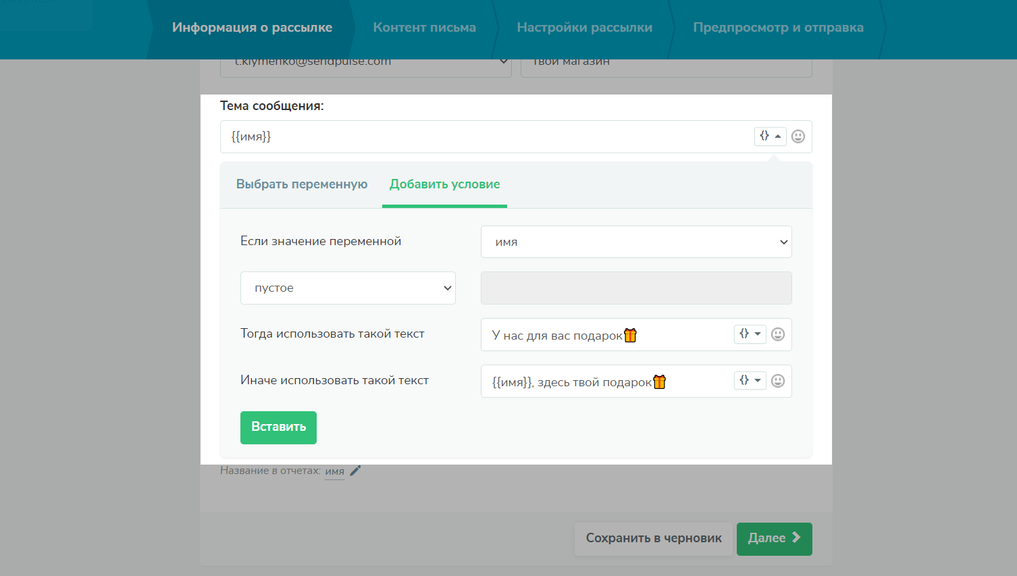Open variable braces menu in 'Тогда' field
The width and height of the screenshot is (1017, 576).
pyautogui.click(x=750, y=334)
